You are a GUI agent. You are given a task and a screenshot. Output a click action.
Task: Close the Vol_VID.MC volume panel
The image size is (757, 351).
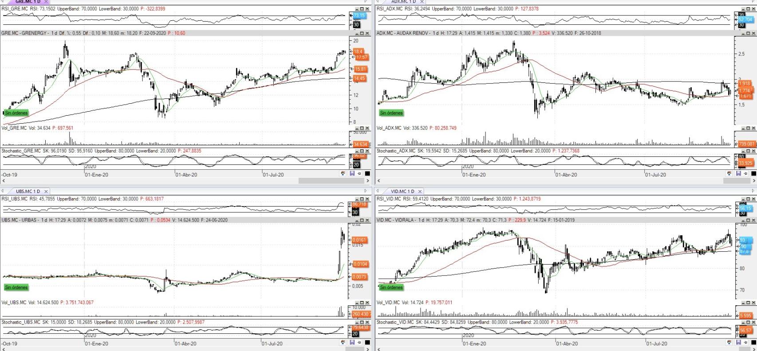(753, 303)
